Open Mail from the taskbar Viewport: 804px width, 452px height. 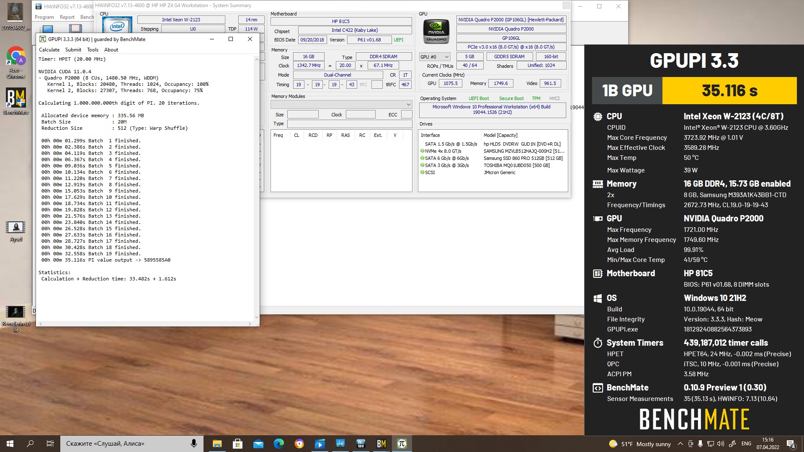point(258,444)
